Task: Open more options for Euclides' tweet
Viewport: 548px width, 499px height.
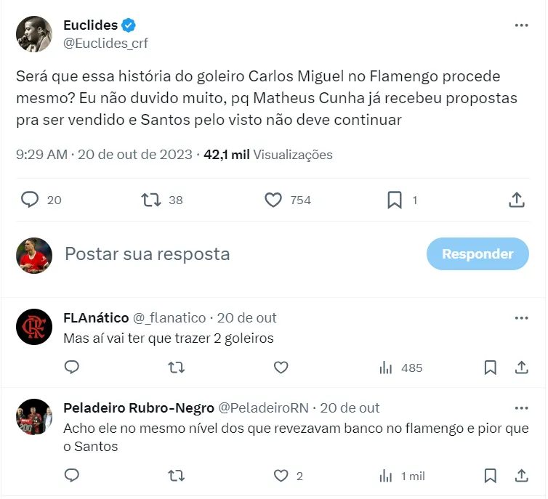Action: (521, 25)
